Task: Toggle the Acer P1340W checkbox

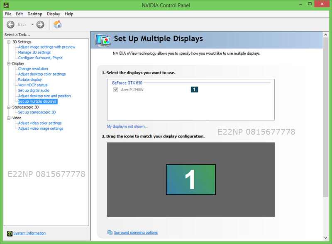Action: (116, 89)
